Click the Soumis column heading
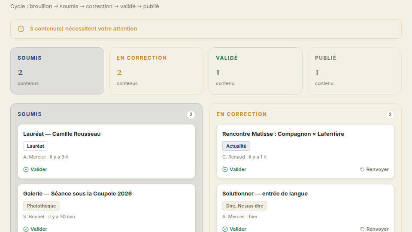Screen dimensions: 412x232 click(30, 114)
